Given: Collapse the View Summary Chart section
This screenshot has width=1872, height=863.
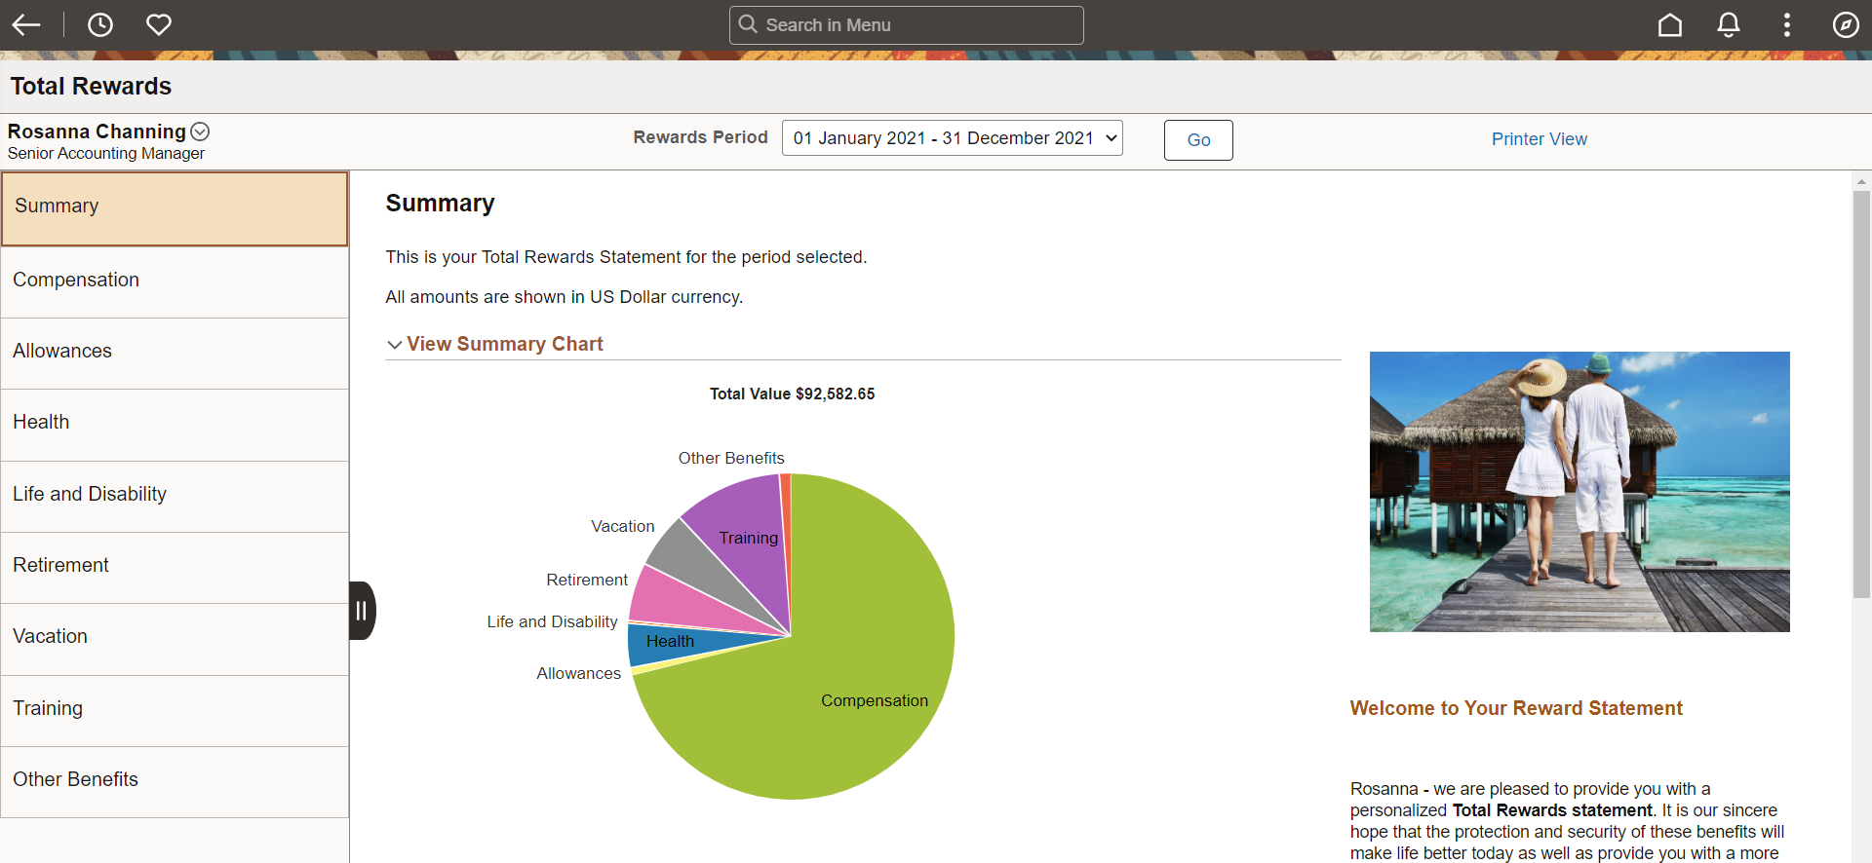Looking at the screenshot, I should click(x=495, y=344).
